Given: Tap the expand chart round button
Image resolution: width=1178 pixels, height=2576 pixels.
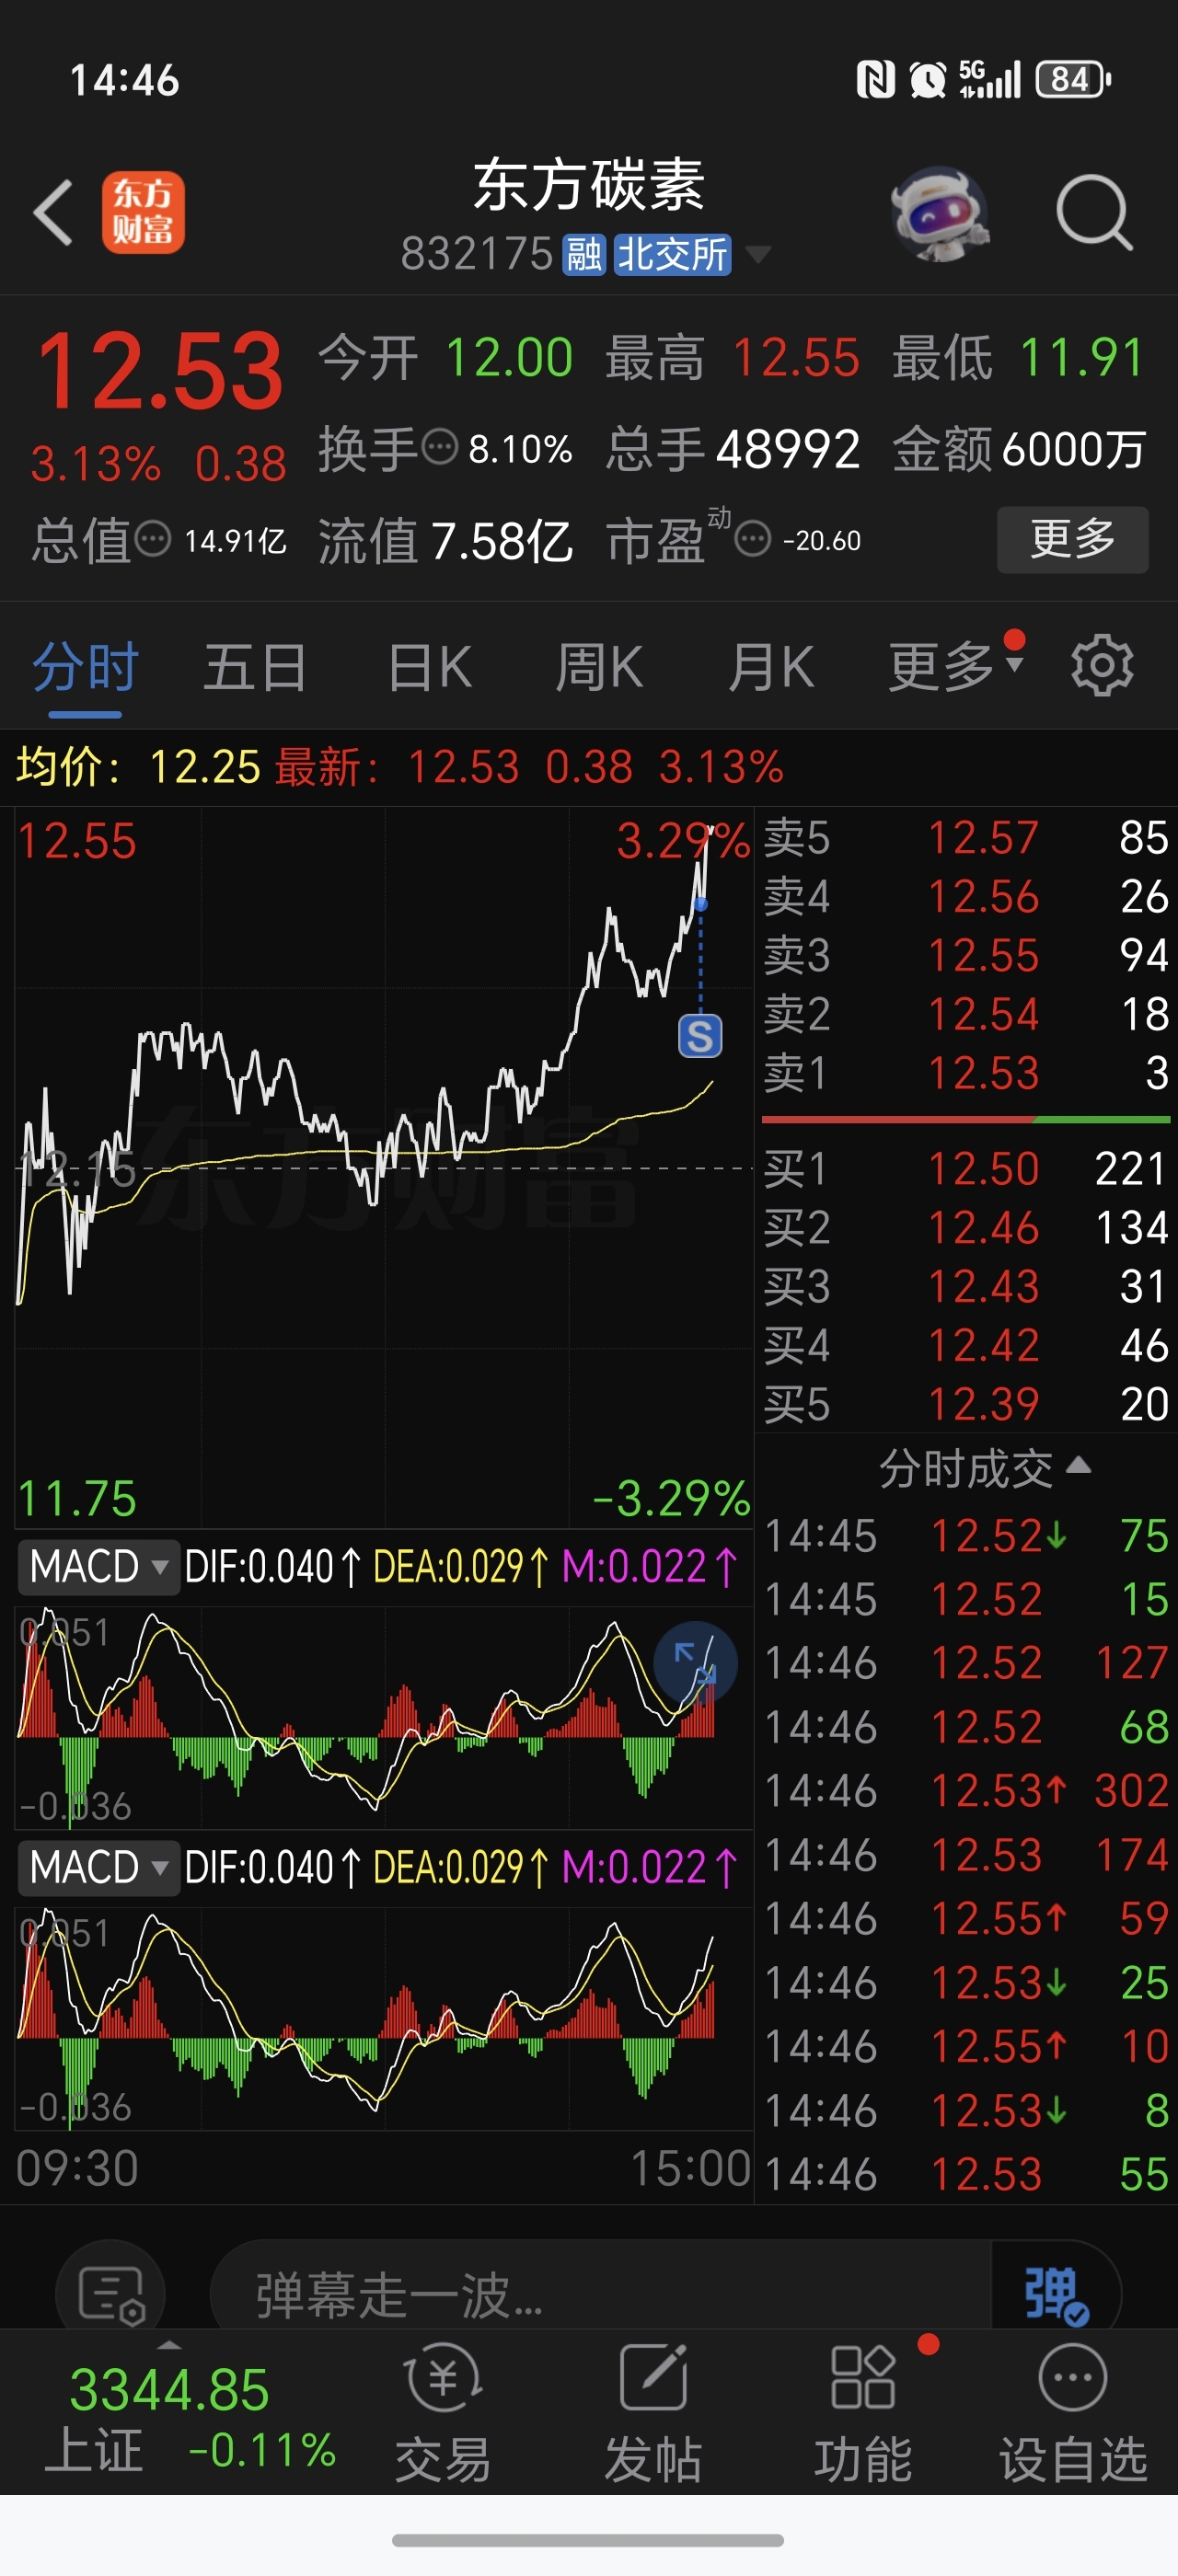Looking at the screenshot, I should coord(696,1664).
